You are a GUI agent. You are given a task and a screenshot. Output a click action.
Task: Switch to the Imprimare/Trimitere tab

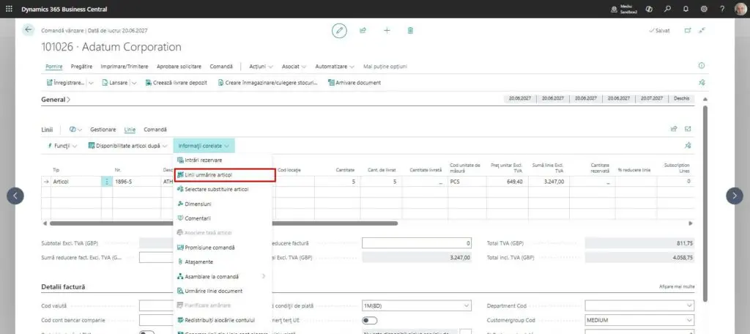125,67
